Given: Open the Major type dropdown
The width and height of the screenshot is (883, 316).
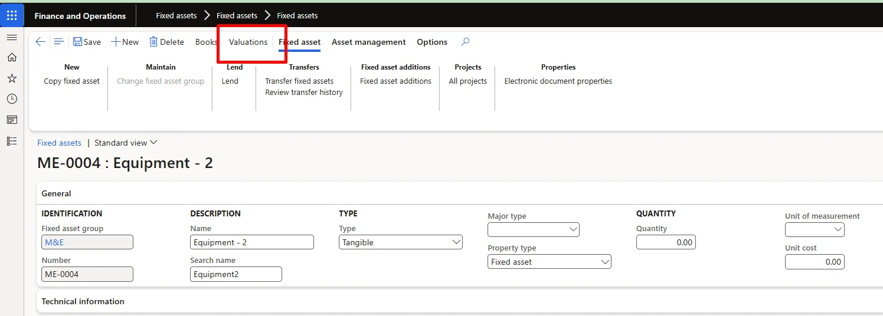Looking at the screenshot, I should tap(534, 229).
